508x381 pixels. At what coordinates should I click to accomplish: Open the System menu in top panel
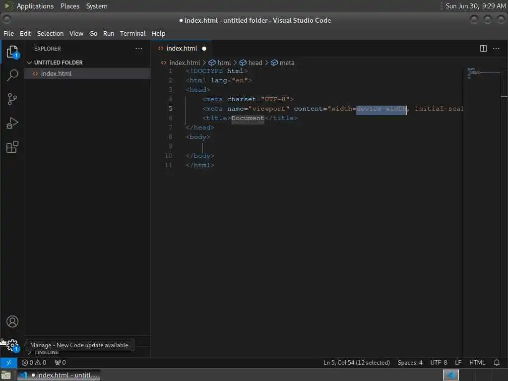click(x=97, y=6)
